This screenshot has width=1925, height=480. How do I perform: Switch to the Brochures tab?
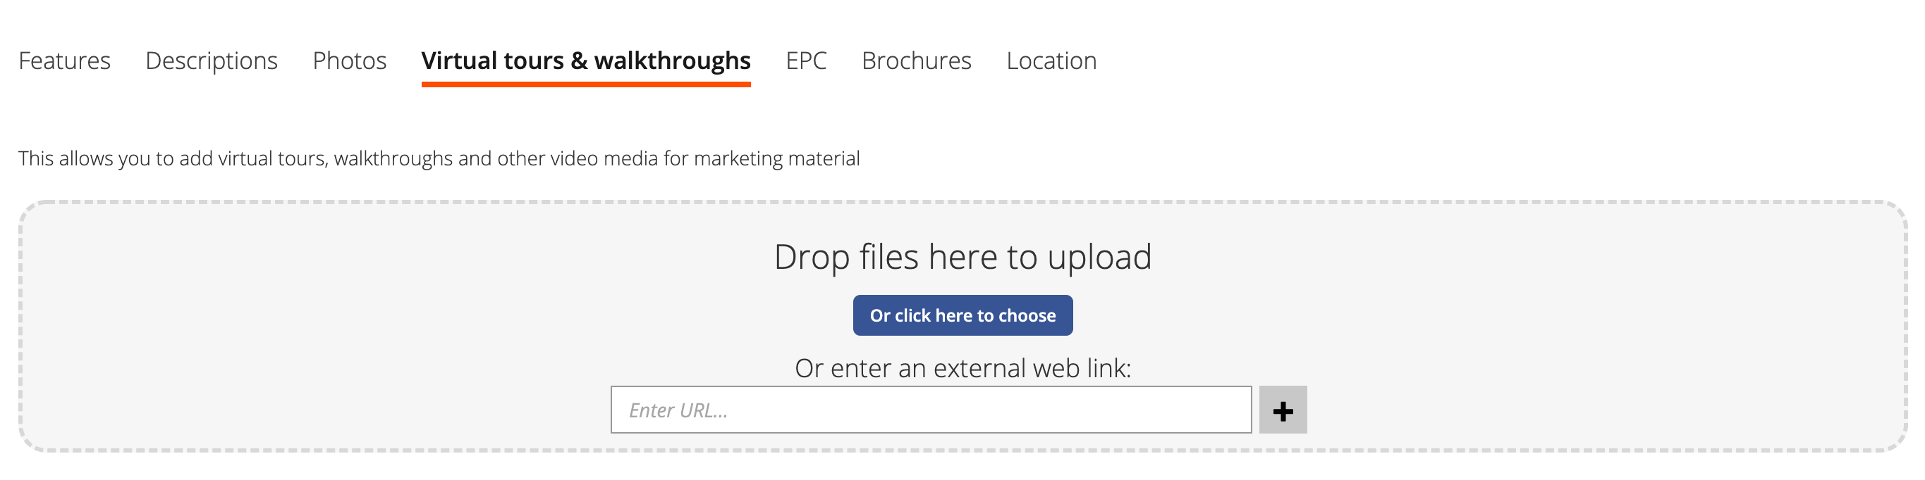click(916, 61)
